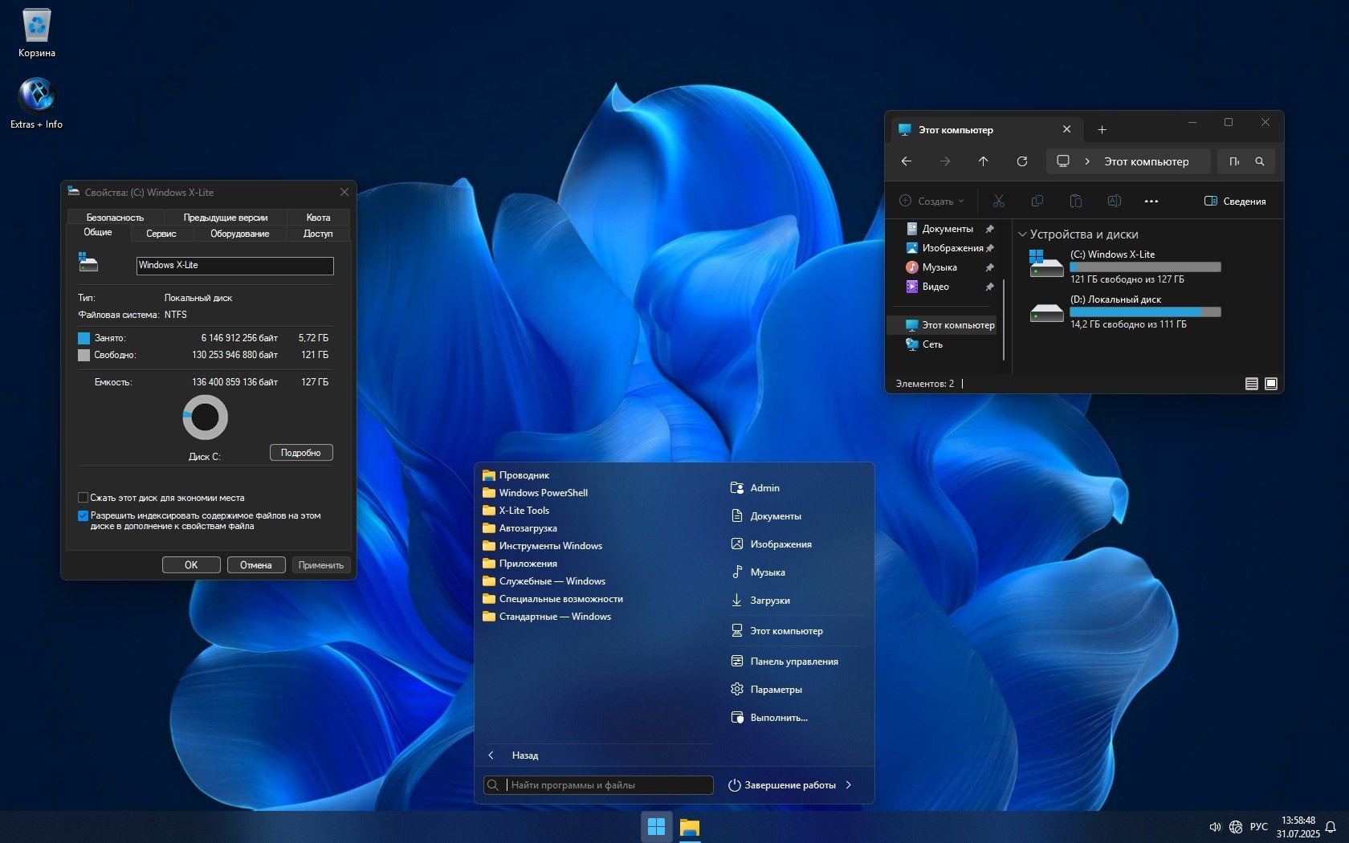Collapse the Устройства и диски group
This screenshot has height=843, width=1349.
[x=1022, y=234]
